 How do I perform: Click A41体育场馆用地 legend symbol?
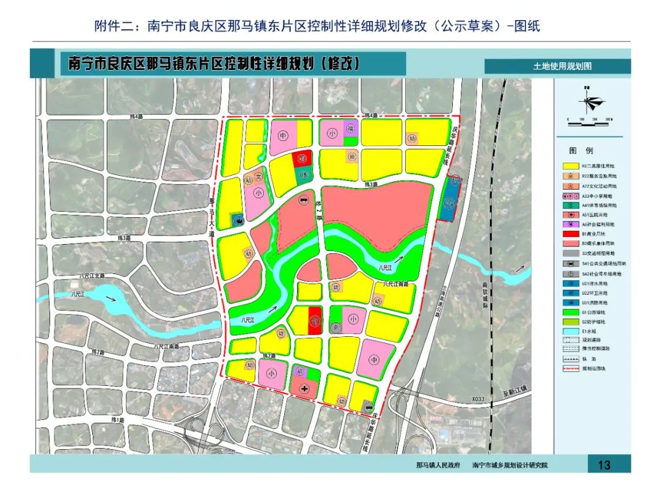[571, 205]
